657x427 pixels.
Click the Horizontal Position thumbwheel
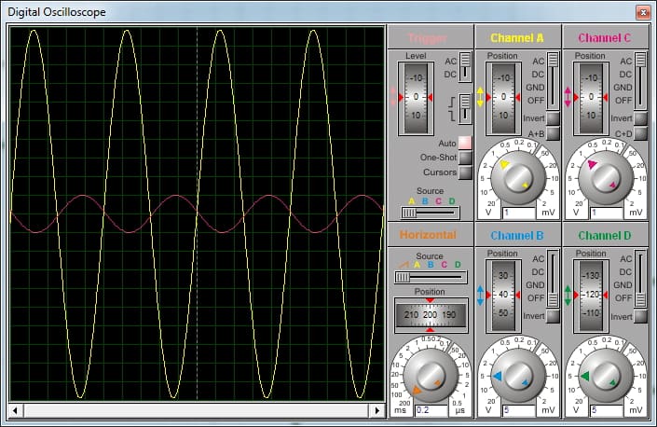pos(431,315)
